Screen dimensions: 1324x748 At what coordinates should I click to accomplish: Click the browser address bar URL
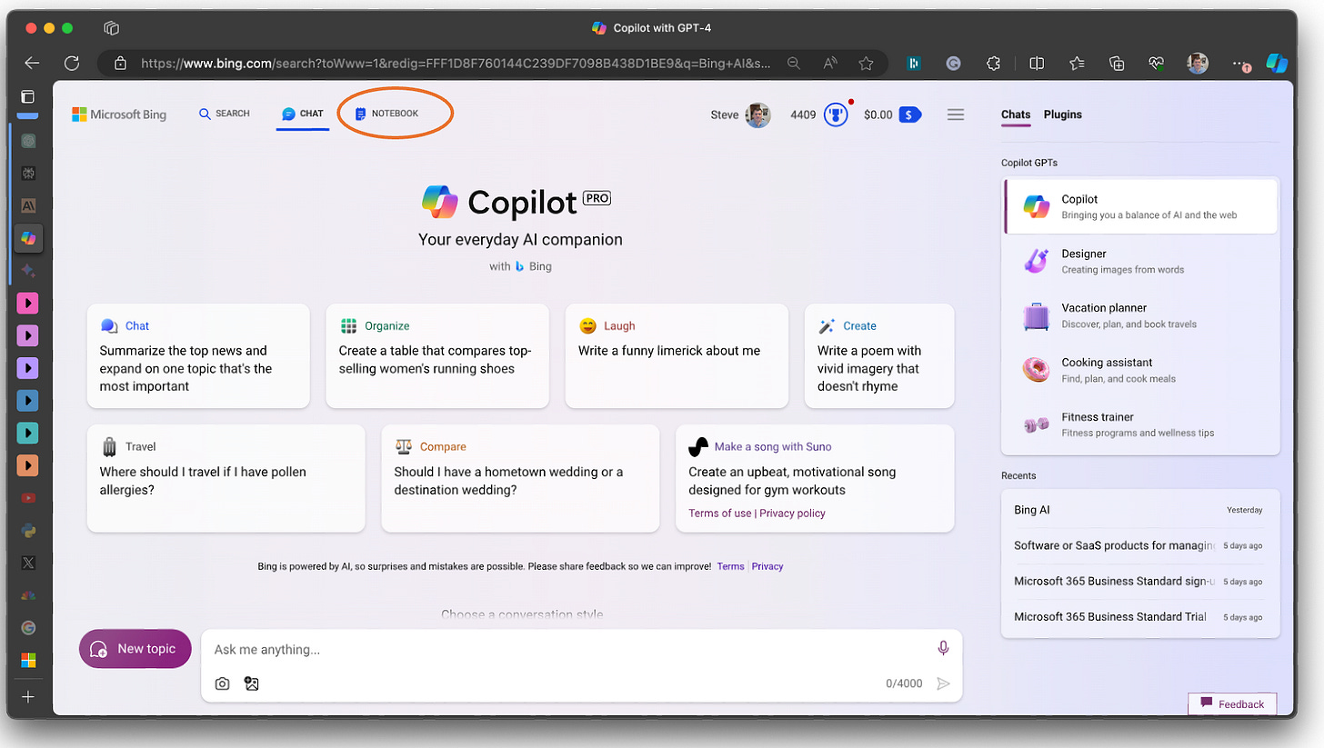tap(456, 64)
